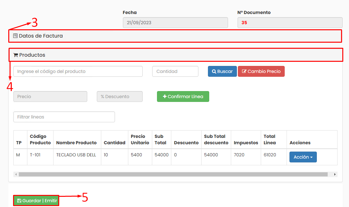This screenshot has height=207, width=349.
Task: Click the Nº Documento field
Action: (290, 23)
